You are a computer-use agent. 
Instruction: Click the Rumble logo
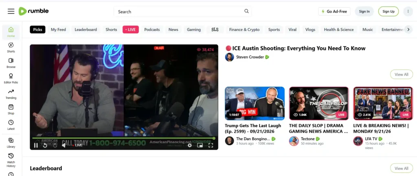point(33,11)
